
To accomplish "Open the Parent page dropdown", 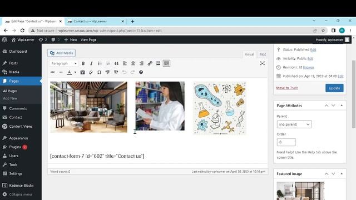I will (x=294, y=124).
